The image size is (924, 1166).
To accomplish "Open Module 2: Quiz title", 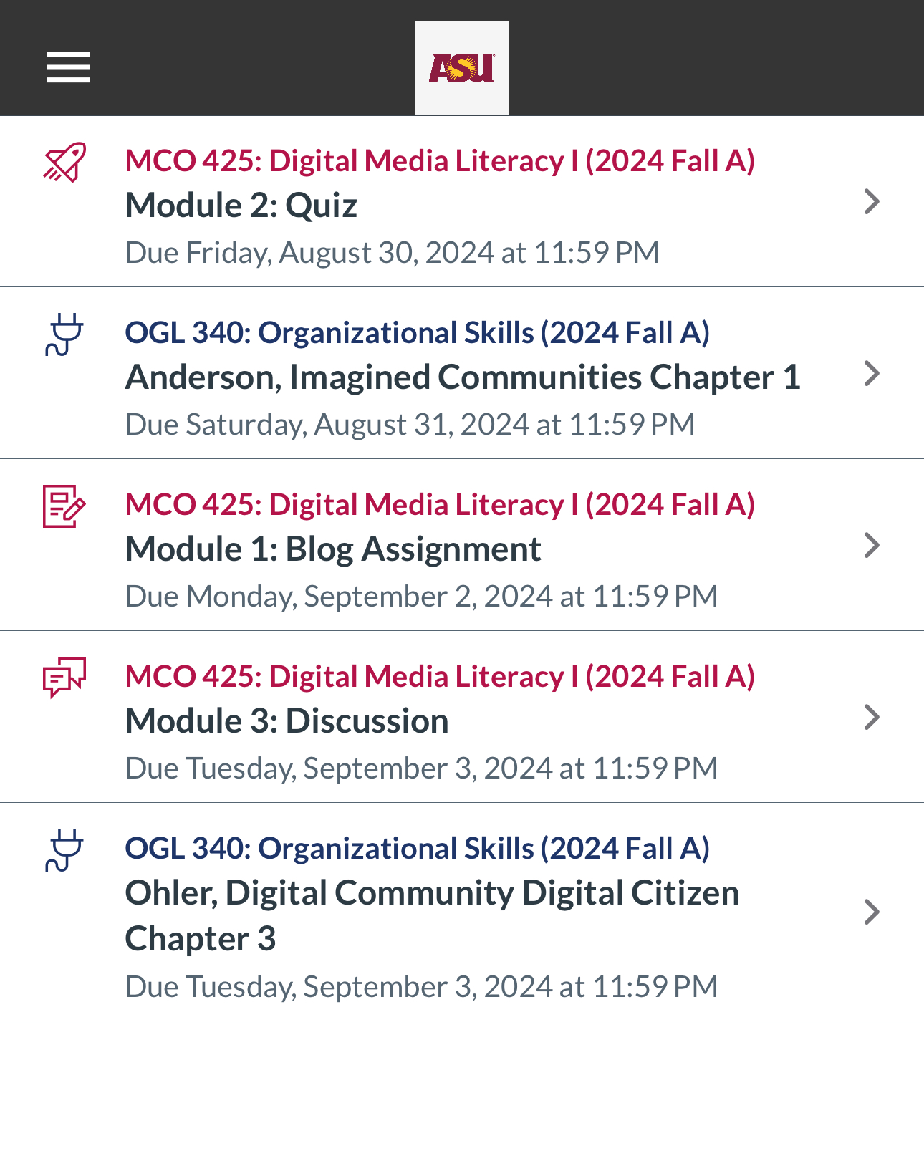I will coord(241,206).
